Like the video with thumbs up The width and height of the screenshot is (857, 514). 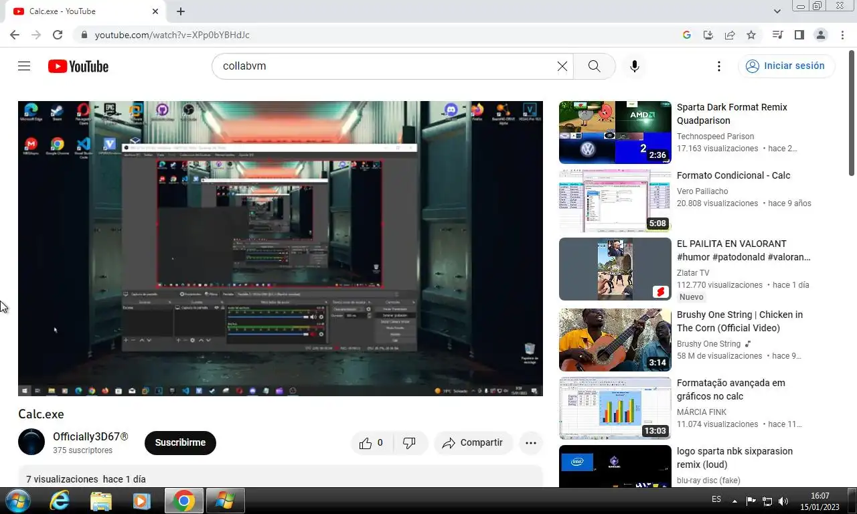(372, 442)
